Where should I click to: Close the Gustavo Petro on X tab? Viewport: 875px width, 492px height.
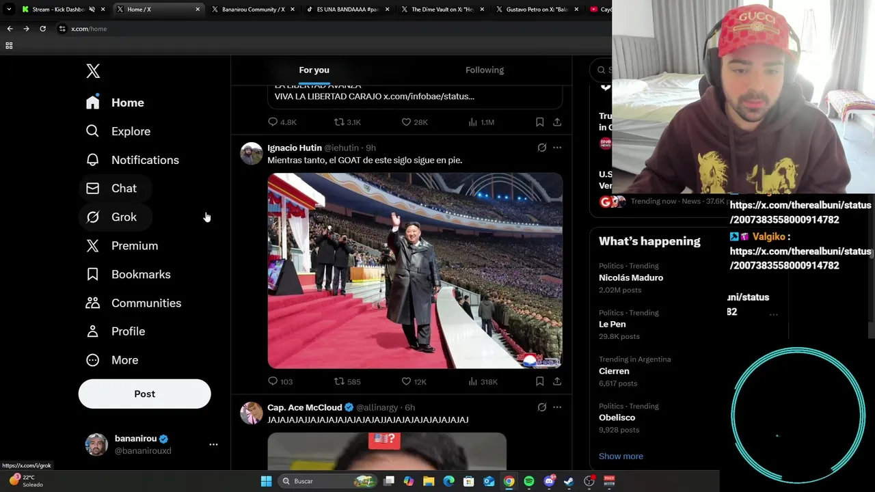pyautogui.click(x=576, y=10)
